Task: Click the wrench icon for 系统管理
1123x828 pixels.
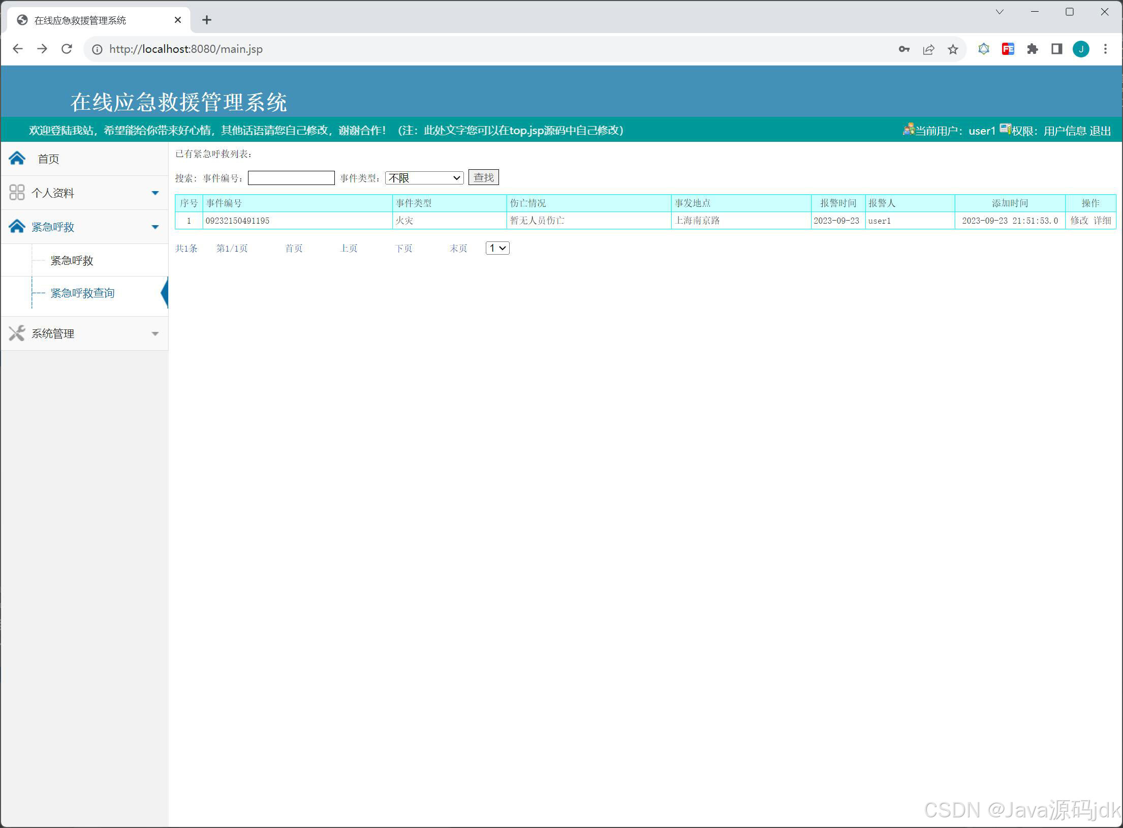Action: [17, 333]
